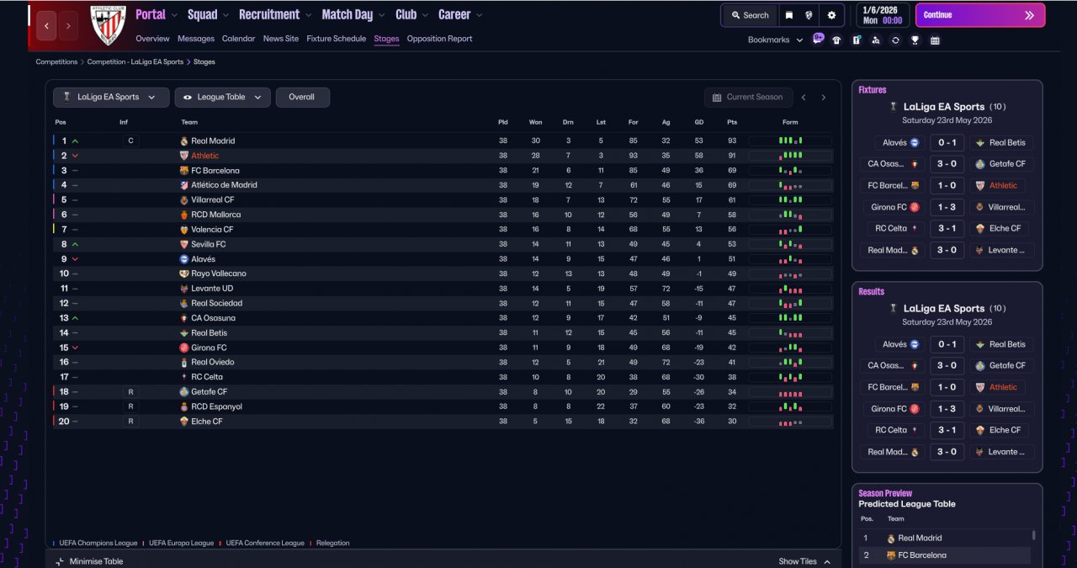This screenshot has width=1077, height=568.
Task: Click Valencia CF crest in league table
Action: click(184, 230)
